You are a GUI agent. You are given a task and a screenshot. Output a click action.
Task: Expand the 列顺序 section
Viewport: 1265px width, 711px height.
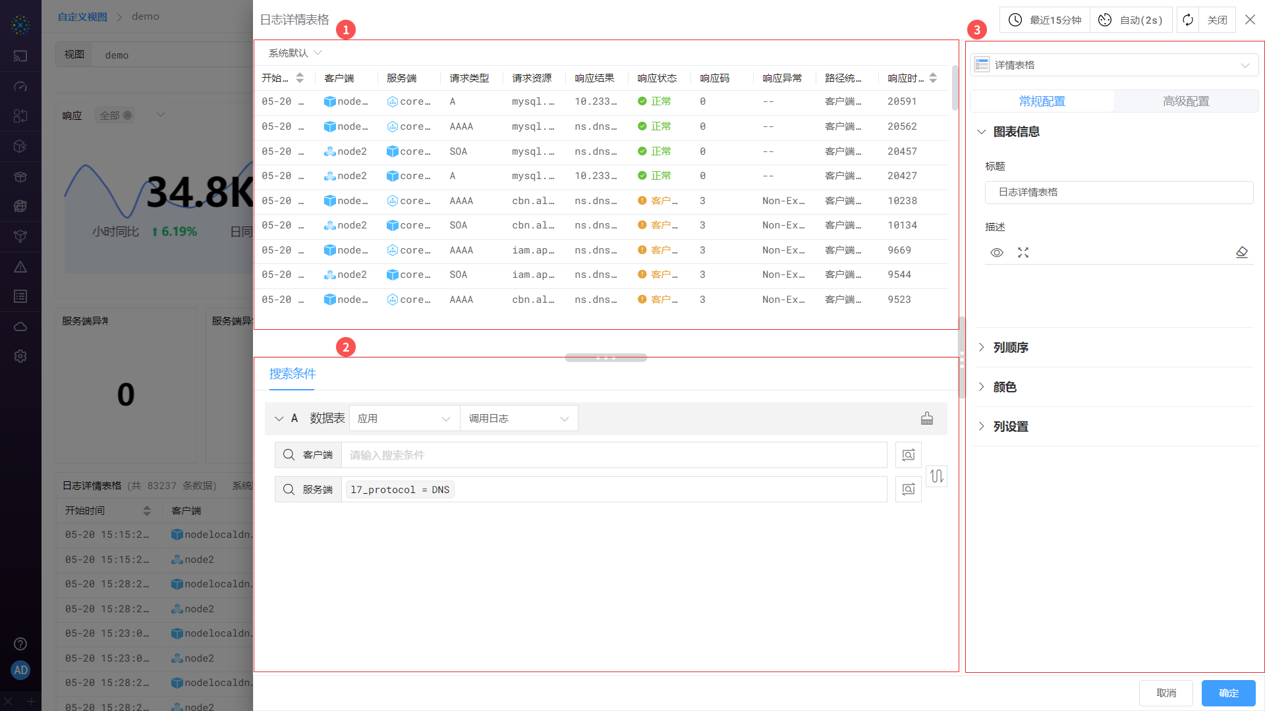coord(1011,348)
